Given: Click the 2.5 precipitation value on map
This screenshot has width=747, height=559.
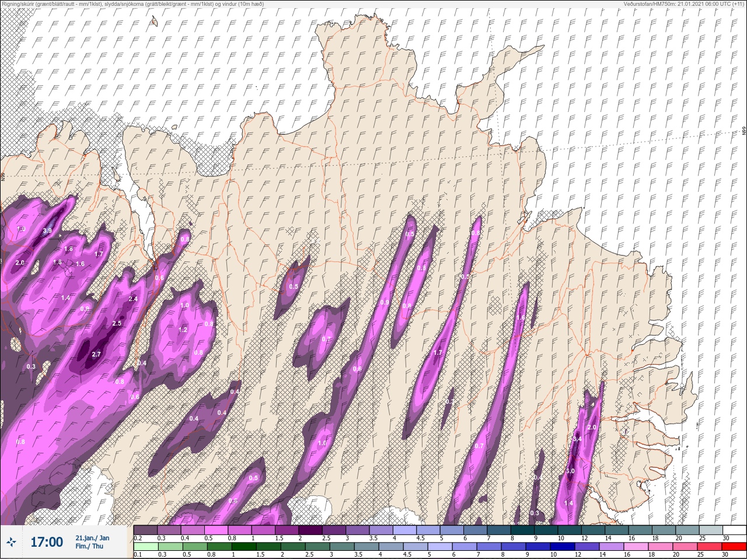Looking at the screenshot, I should pyautogui.click(x=117, y=323).
